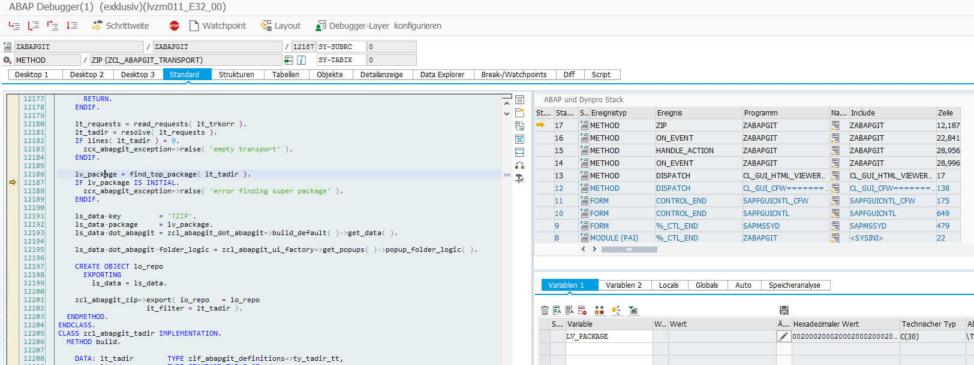Click CL_GUI_HTML_VIEWER program in row 13
Image resolution: width=974 pixels, height=365 pixels.
tap(784, 176)
